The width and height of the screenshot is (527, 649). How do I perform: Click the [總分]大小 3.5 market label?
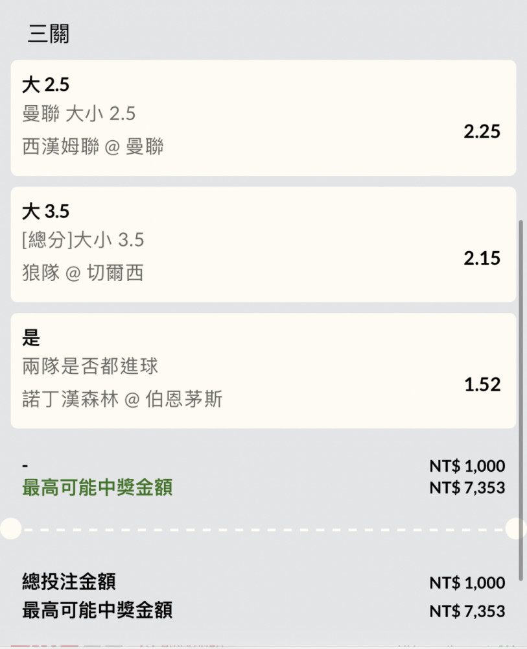point(83,239)
